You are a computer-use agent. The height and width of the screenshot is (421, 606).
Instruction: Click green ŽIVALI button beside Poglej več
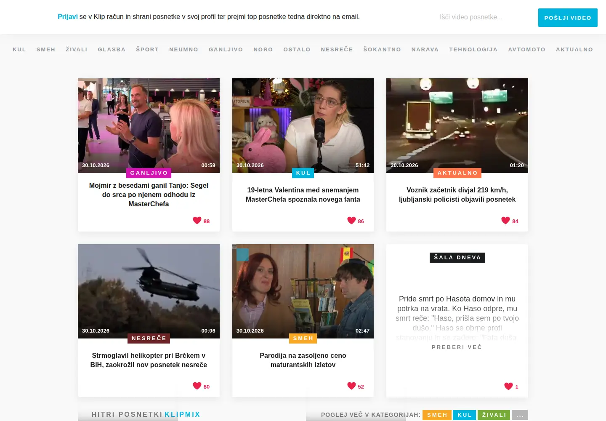(x=494, y=415)
